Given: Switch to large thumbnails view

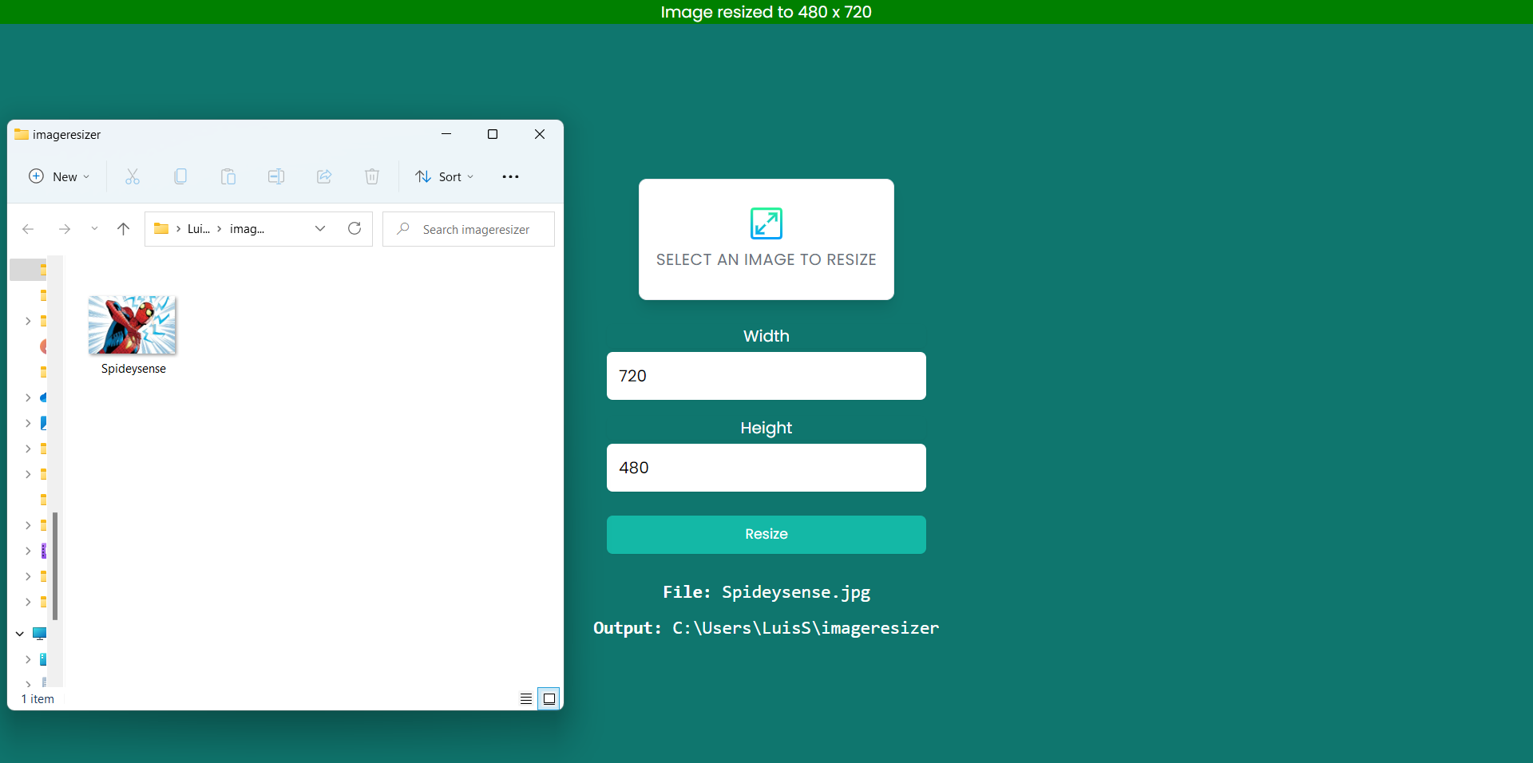Looking at the screenshot, I should coord(549,699).
